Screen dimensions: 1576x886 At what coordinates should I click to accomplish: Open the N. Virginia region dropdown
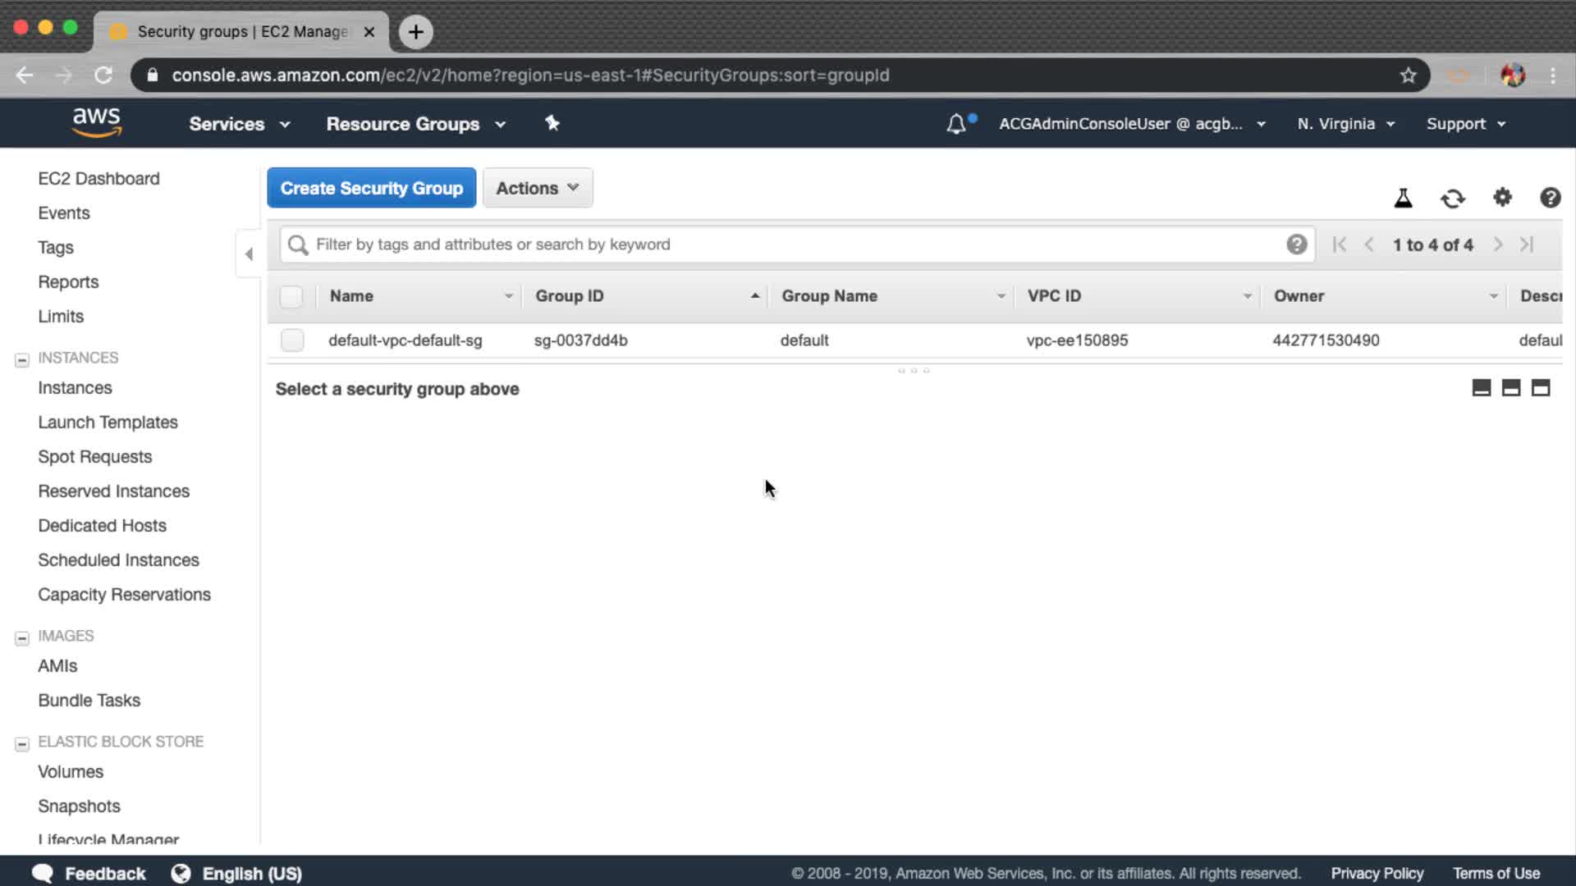(x=1345, y=124)
